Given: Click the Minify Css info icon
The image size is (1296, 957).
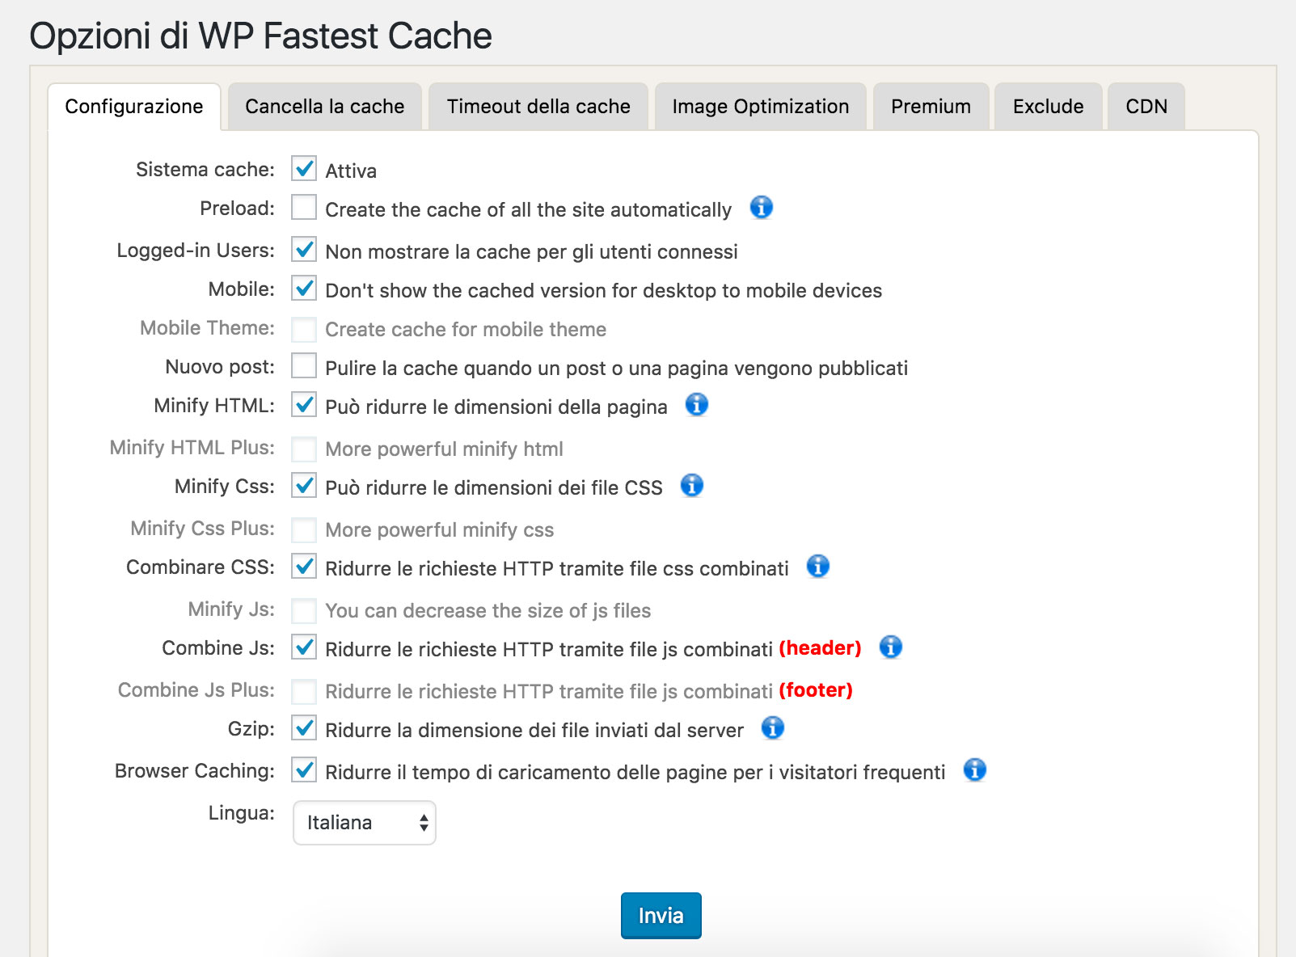Looking at the screenshot, I should tap(691, 486).
